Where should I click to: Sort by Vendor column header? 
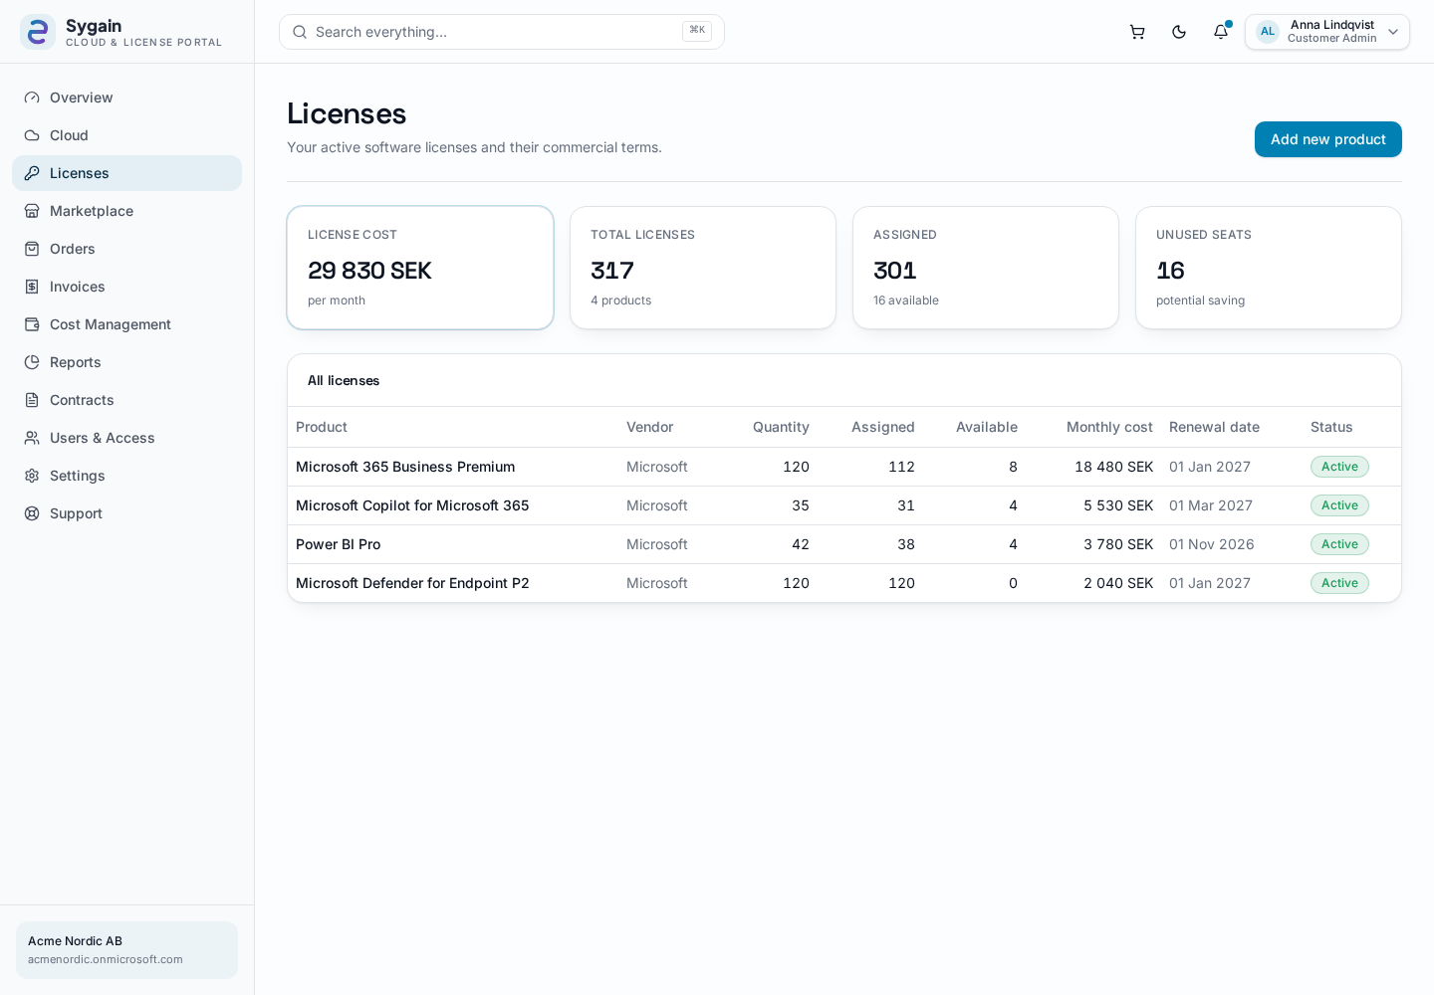(x=650, y=427)
